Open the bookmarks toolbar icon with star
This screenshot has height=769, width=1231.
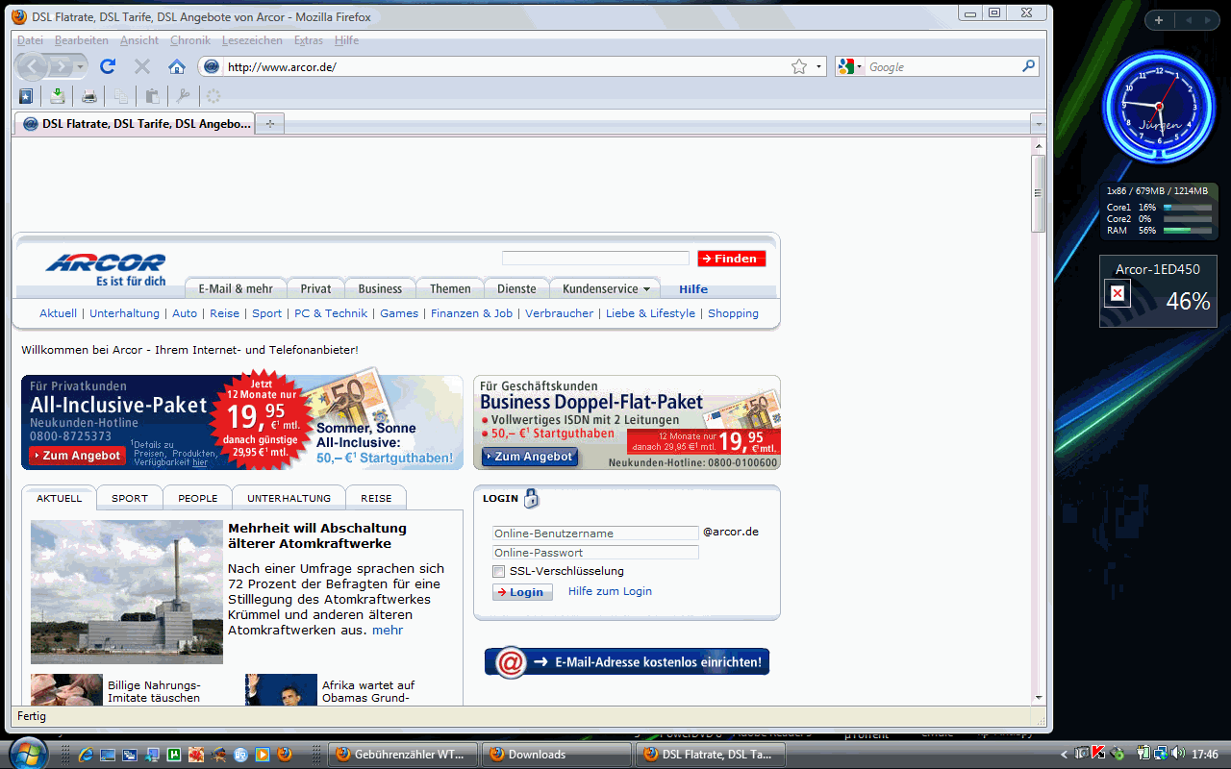pos(26,95)
